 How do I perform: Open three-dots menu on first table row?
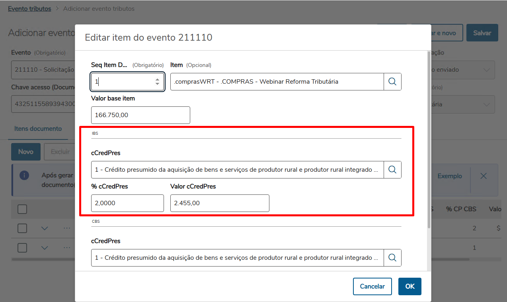point(66,228)
